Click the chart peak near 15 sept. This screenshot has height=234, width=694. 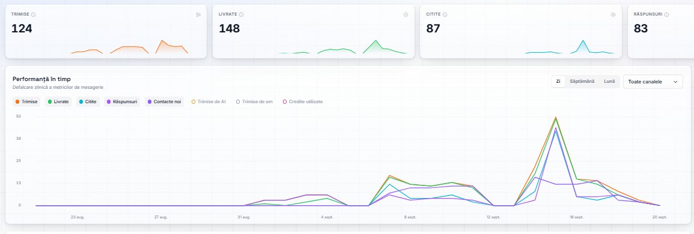(x=555, y=118)
